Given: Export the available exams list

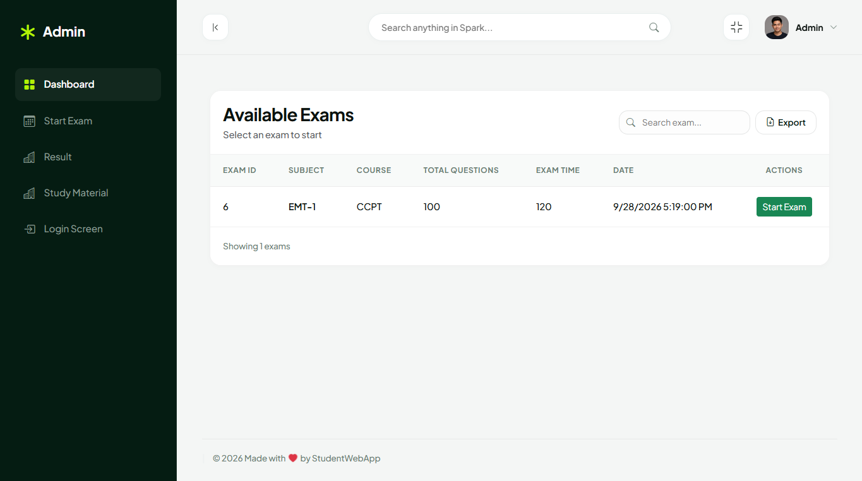Looking at the screenshot, I should pyautogui.click(x=786, y=122).
